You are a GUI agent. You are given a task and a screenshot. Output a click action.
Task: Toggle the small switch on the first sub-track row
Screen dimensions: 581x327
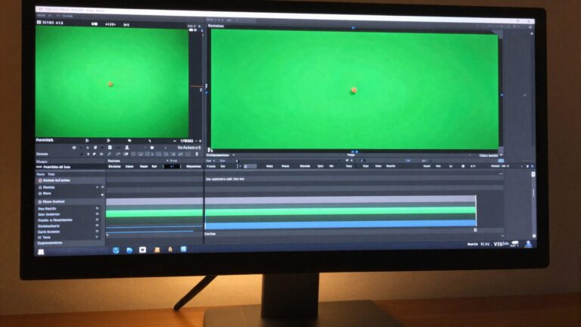point(98,208)
